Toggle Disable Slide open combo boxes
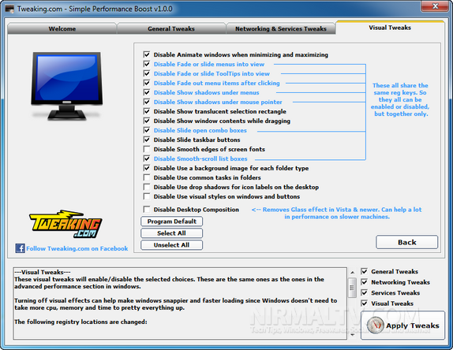This screenshot has height=350, width=453. coord(147,130)
